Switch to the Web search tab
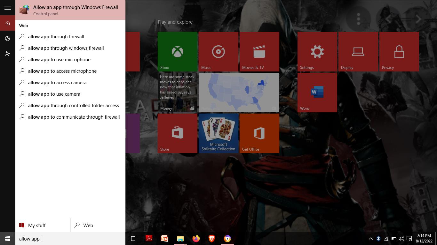 click(x=98, y=225)
